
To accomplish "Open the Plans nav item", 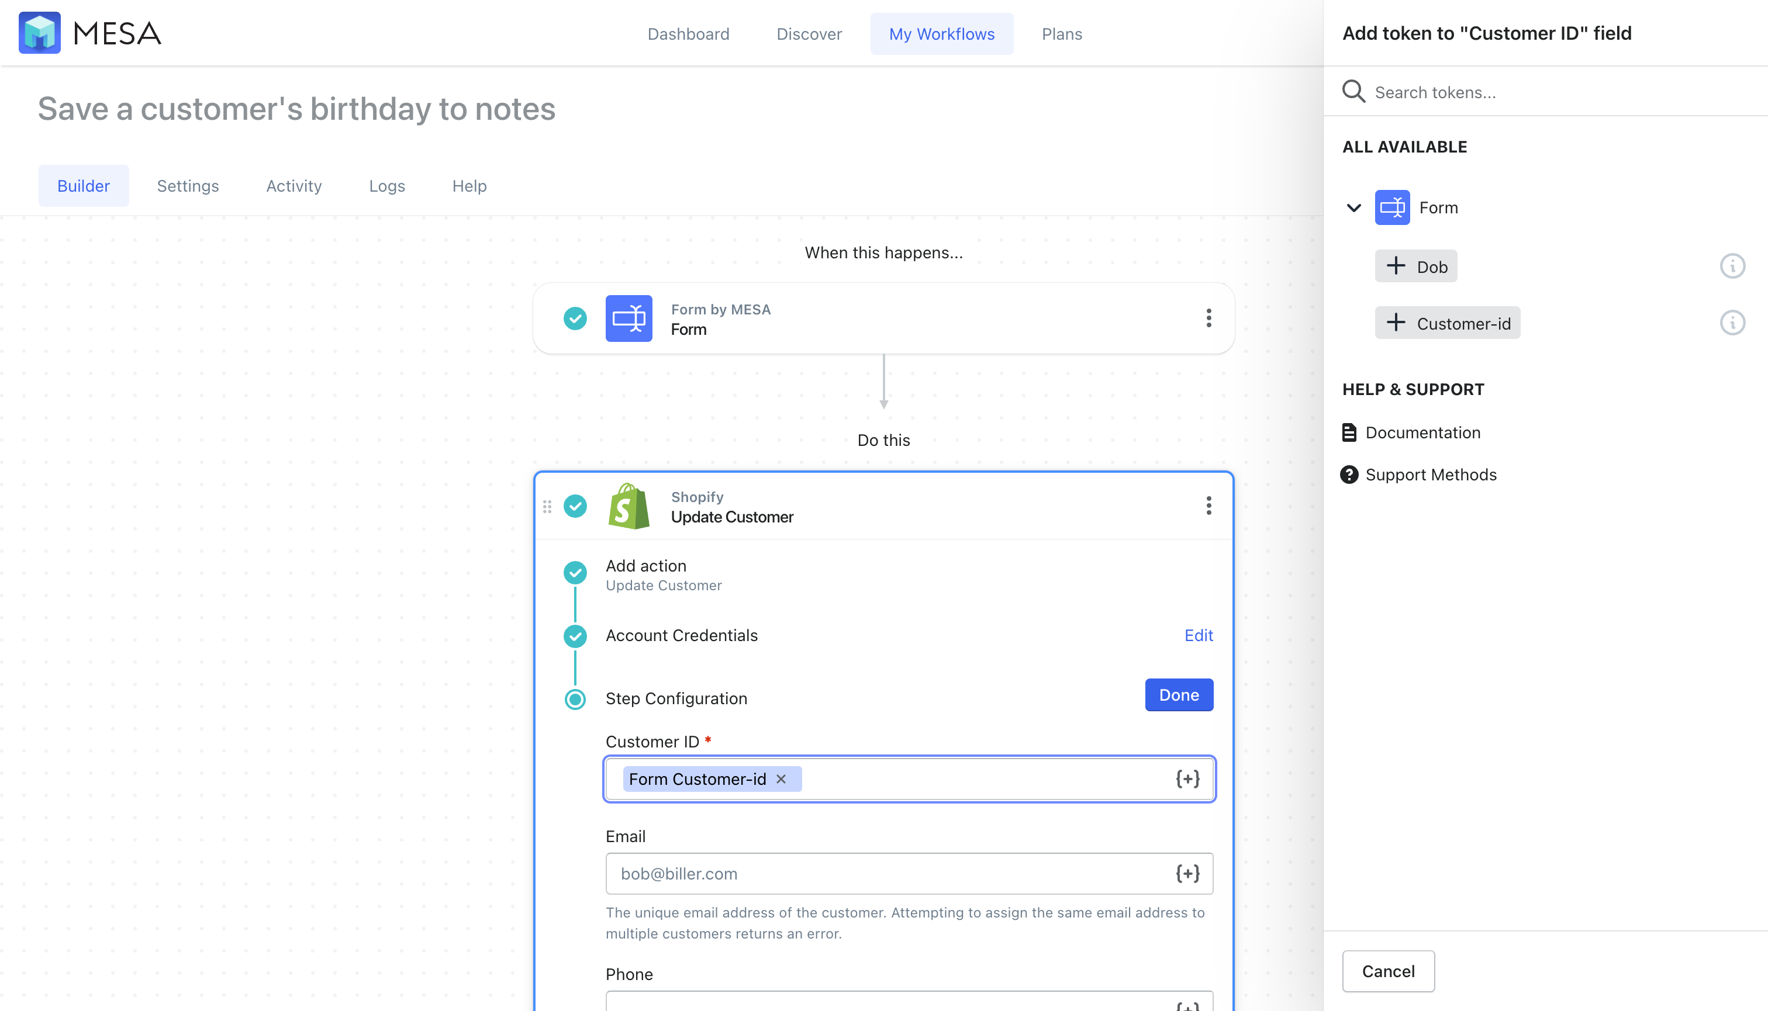I will coord(1062,33).
